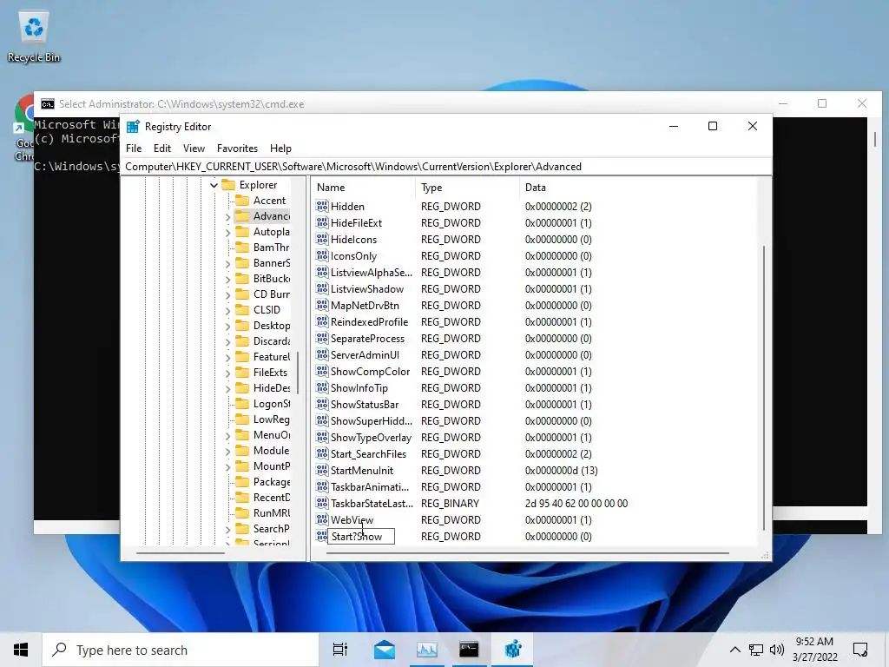Expand the SearchP key in tree
This screenshot has height=667, width=889.
click(x=228, y=529)
